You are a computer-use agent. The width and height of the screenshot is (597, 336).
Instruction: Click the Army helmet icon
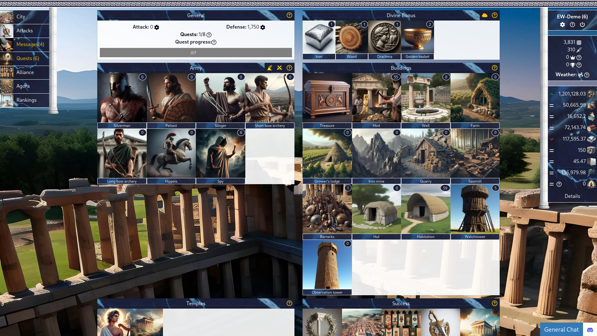(270, 68)
